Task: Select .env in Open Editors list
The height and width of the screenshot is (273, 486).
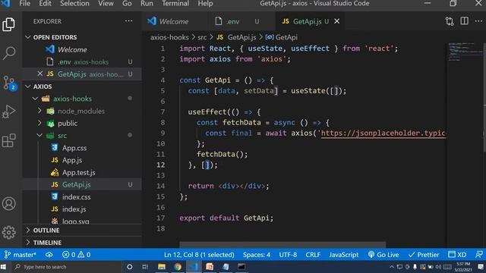Action: click(83, 62)
